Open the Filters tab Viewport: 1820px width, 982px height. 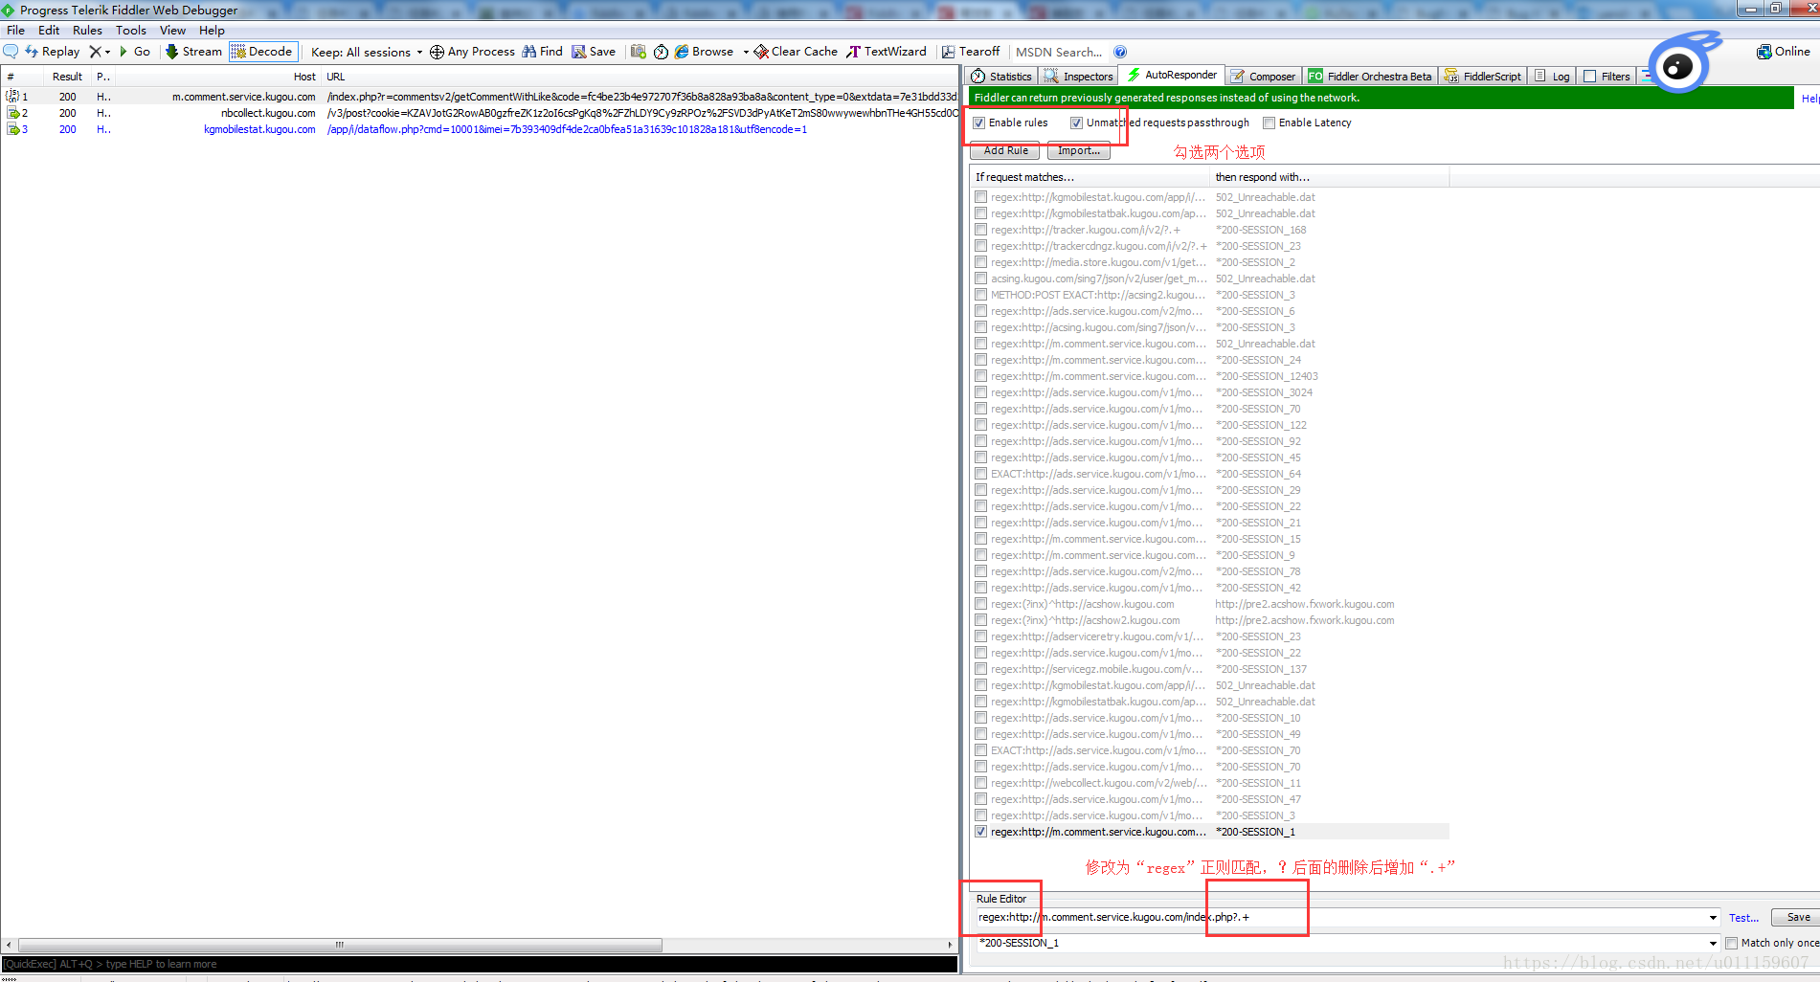[x=1607, y=77]
